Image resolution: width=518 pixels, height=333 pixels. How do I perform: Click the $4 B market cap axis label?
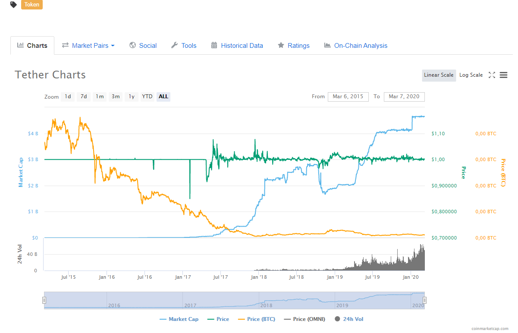pyautogui.click(x=33, y=134)
